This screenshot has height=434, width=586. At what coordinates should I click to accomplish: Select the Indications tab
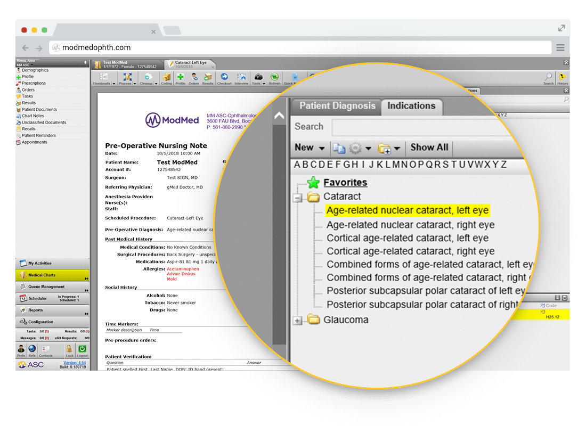(411, 106)
